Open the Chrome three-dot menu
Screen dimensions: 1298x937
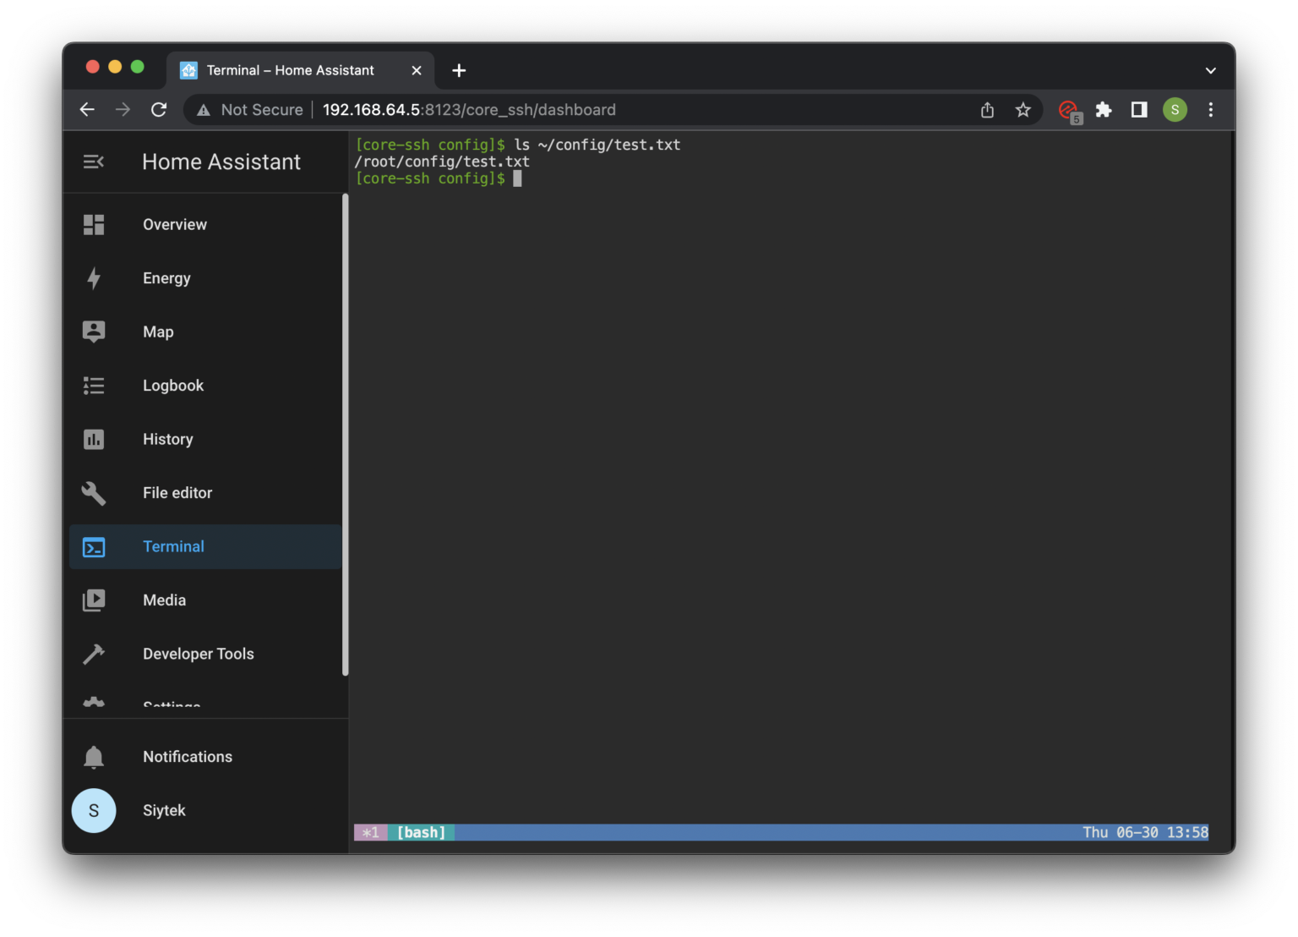pyautogui.click(x=1210, y=109)
